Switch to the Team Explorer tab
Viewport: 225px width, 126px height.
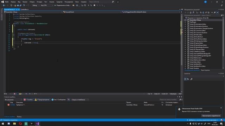coord(205,70)
